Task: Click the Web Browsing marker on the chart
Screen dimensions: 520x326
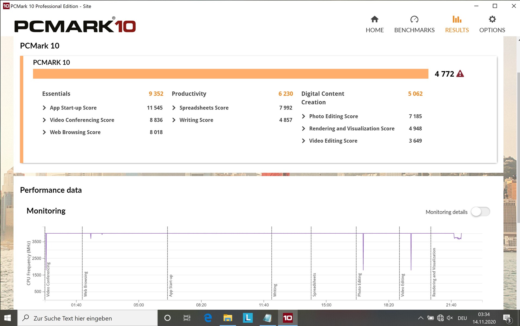Action: click(x=85, y=284)
